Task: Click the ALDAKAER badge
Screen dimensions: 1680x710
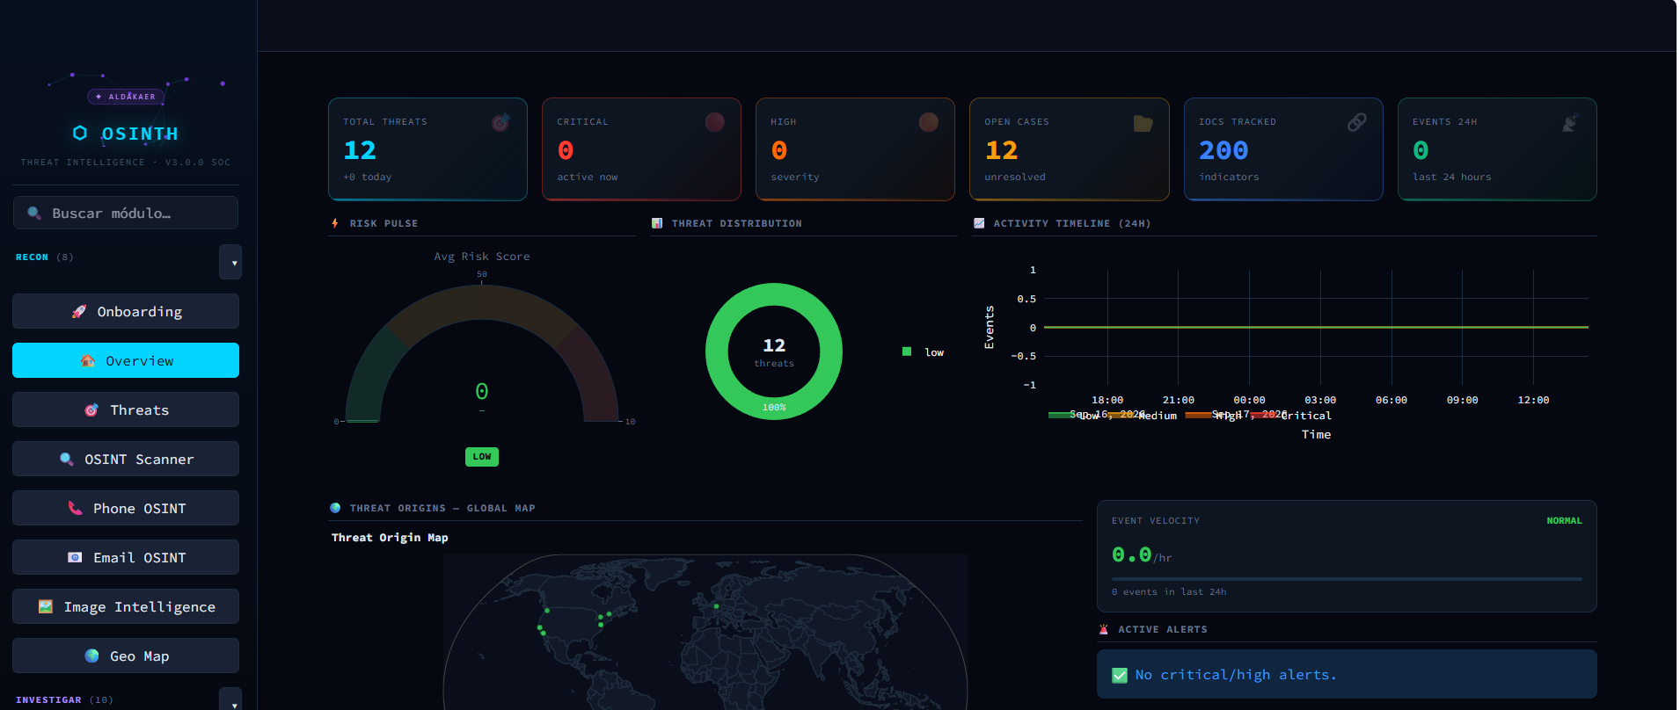Action: click(126, 97)
